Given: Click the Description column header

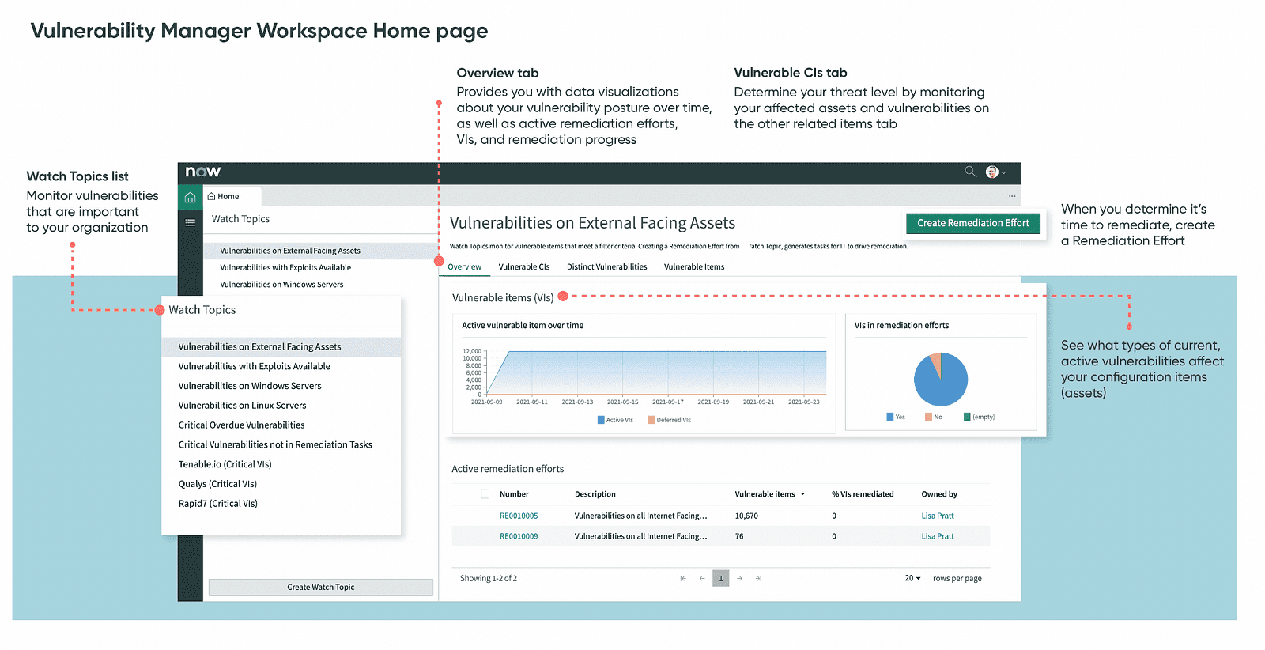Looking at the screenshot, I should click(595, 494).
